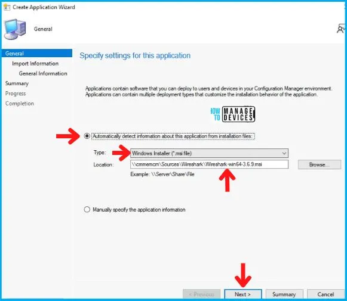Select Summary step in wizard sidebar

tap(17, 83)
